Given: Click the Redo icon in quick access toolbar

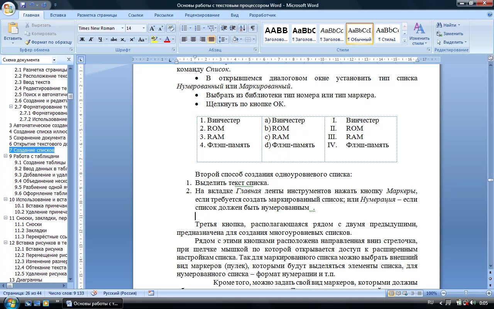Looking at the screenshot, I should tap(44, 5).
